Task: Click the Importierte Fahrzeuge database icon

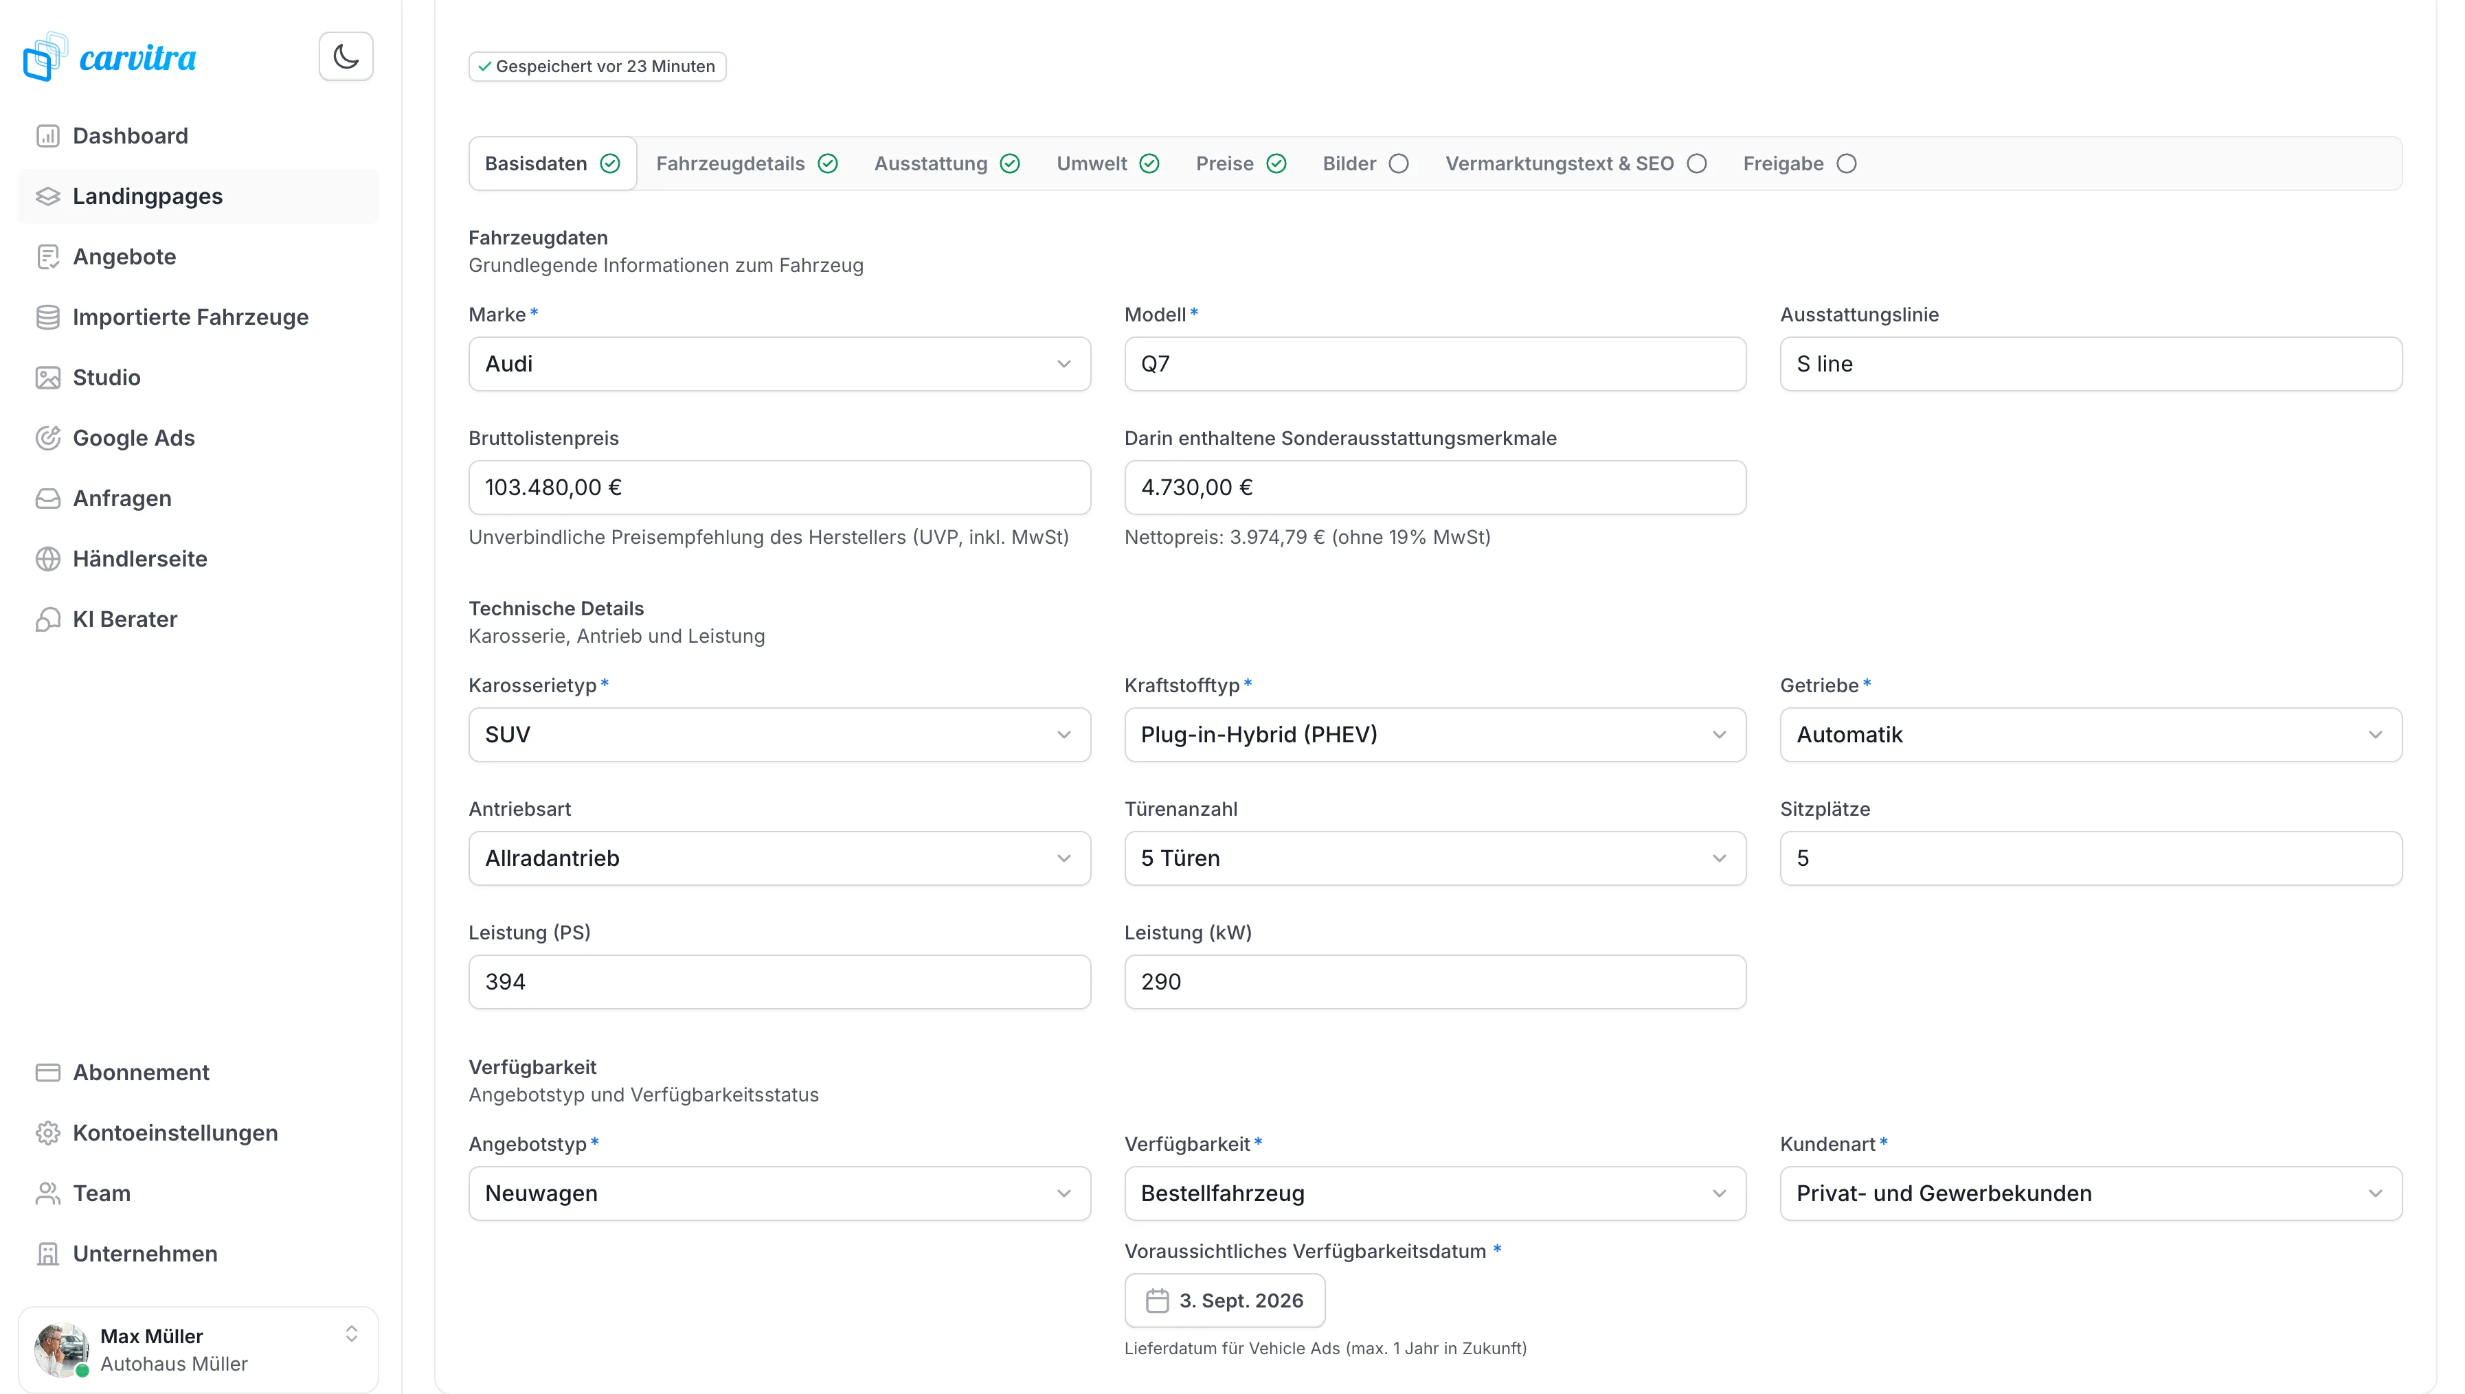Action: click(x=48, y=317)
